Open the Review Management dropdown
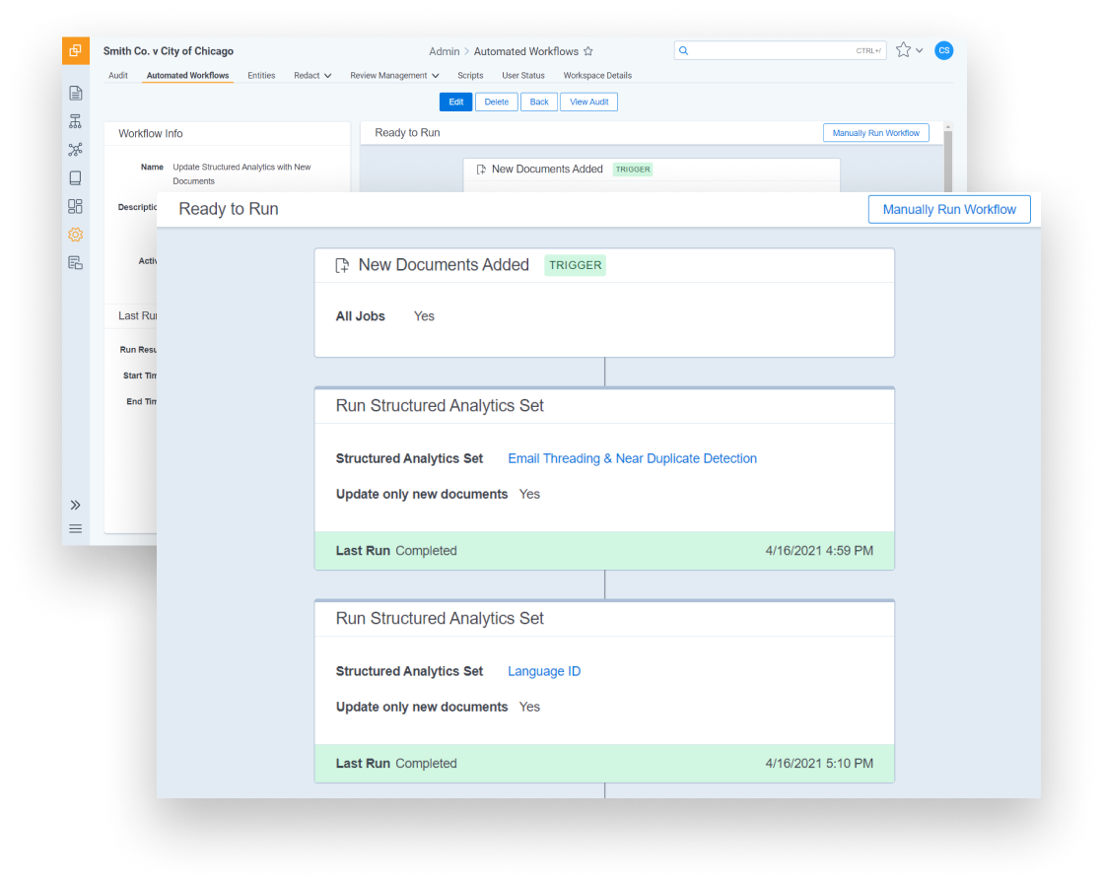The image size is (1103, 886). [x=393, y=75]
